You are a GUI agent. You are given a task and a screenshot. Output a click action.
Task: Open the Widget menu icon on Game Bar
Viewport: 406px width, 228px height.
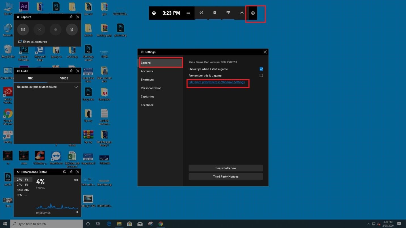click(x=188, y=13)
